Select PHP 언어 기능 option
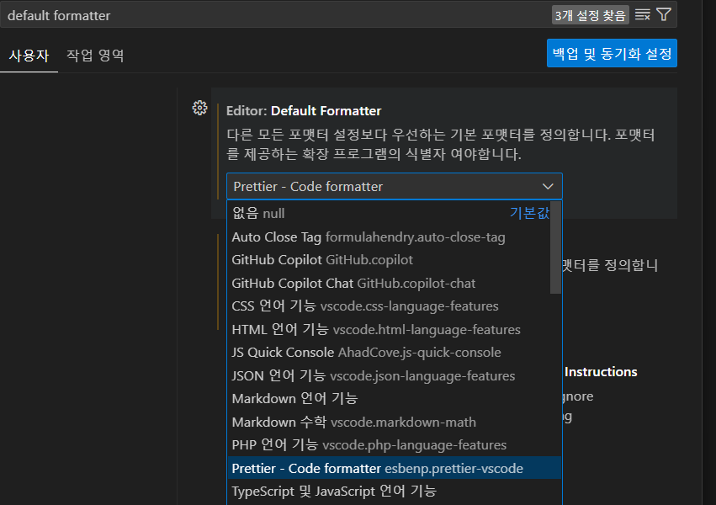716x505 pixels. coord(395,444)
